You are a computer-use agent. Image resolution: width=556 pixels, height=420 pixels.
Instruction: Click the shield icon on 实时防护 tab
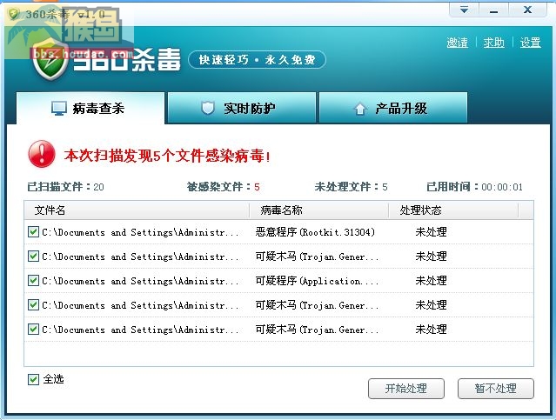208,108
